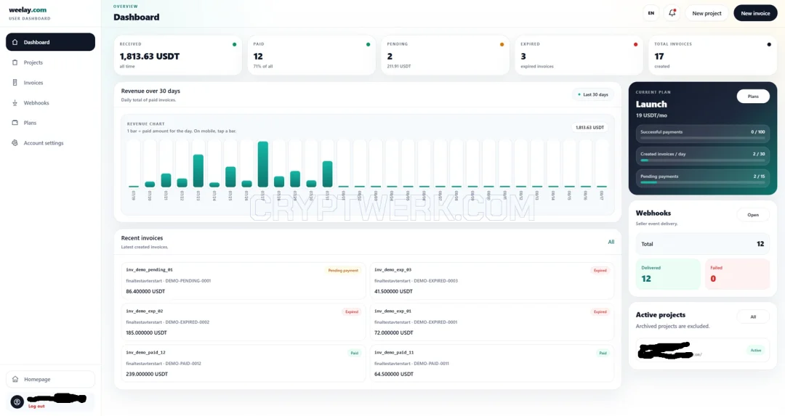The width and height of the screenshot is (785, 416).
Task: Open Webhooks panel with Open button
Action: 753,215
